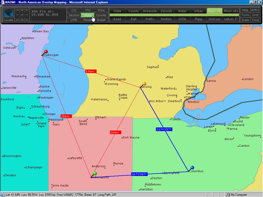This screenshot has width=263, height=197.
Task: Disable the Major city overlay
Action: [x=215, y=11]
